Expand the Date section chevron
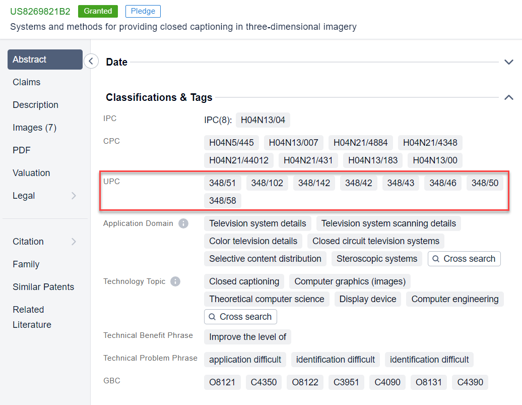 (508, 62)
